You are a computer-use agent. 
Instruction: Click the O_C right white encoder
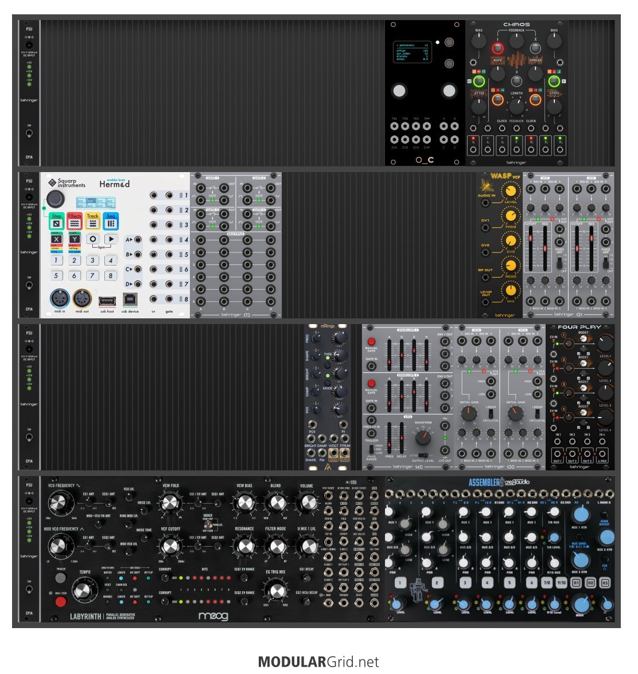(x=449, y=91)
